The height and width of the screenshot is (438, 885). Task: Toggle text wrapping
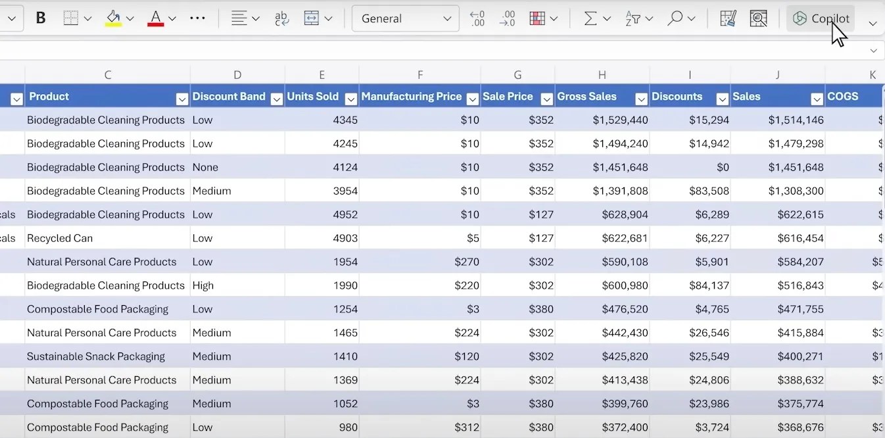tap(281, 18)
